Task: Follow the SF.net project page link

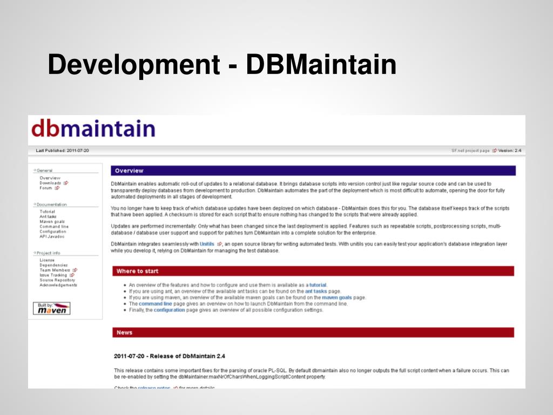Action: click(470, 151)
